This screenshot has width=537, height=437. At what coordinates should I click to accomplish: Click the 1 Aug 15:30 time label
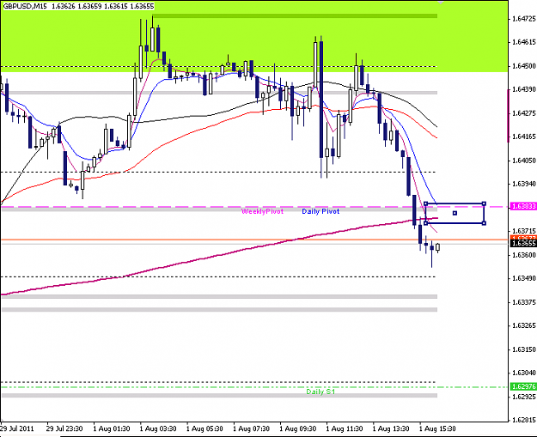click(437, 428)
